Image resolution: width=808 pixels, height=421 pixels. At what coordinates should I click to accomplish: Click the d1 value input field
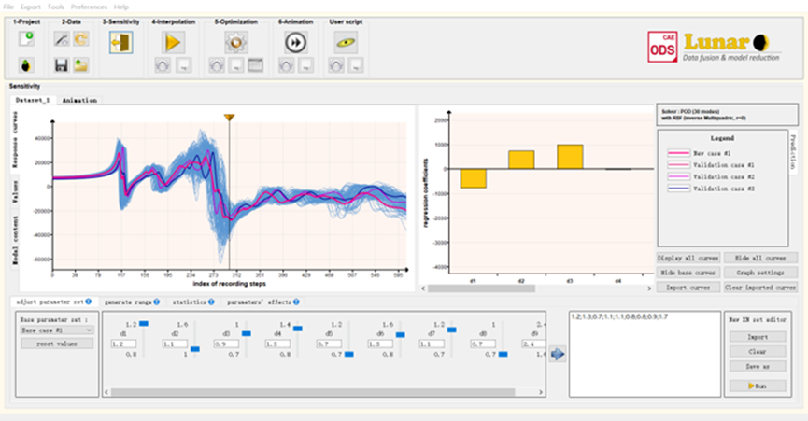point(123,344)
